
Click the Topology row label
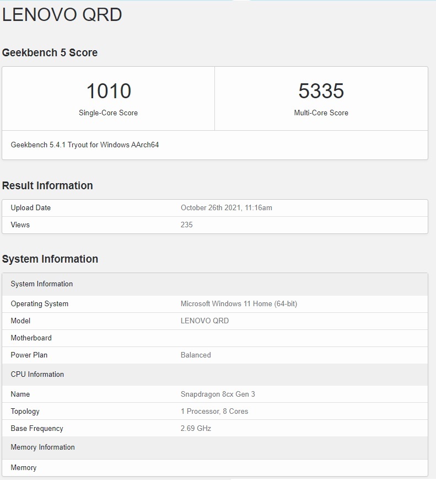coord(25,412)
